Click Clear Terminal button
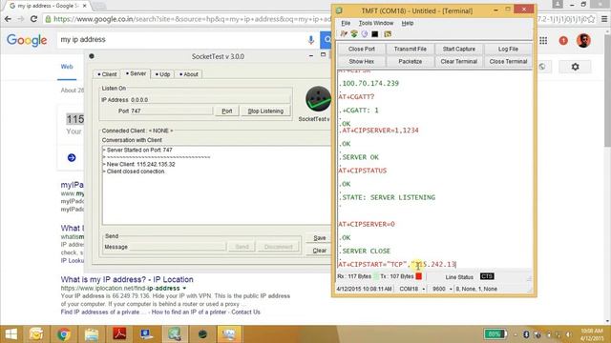 click(x=458, y=61)
